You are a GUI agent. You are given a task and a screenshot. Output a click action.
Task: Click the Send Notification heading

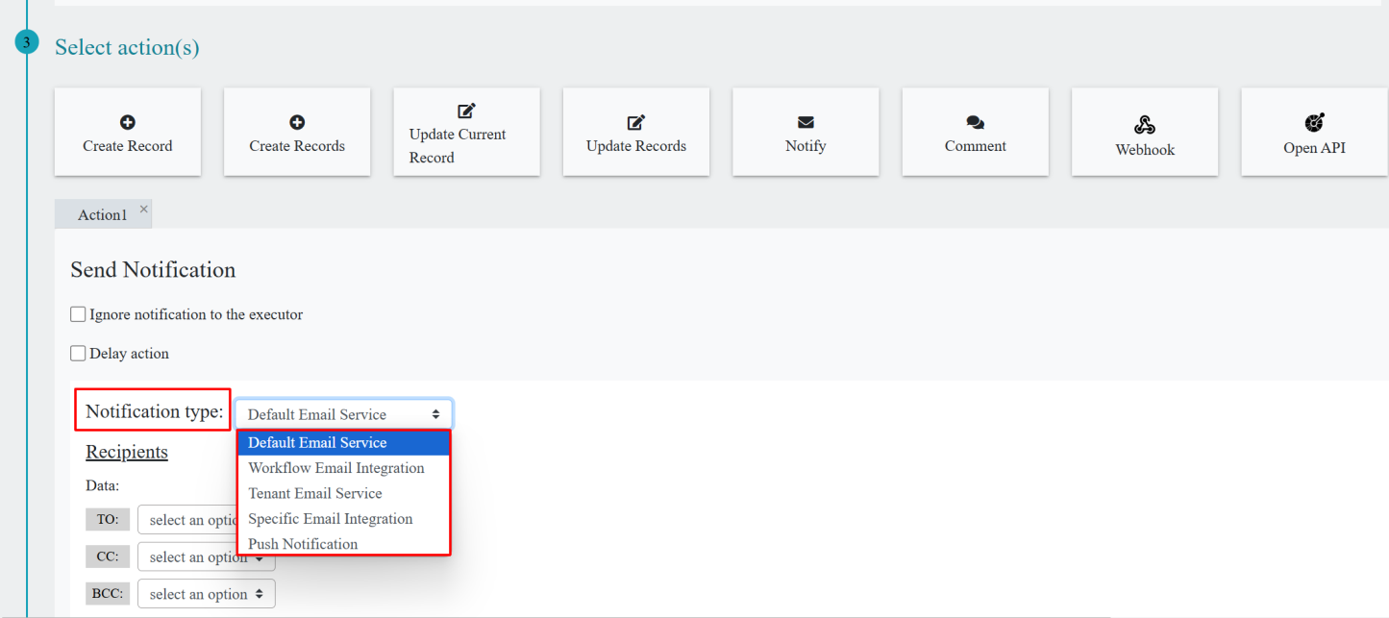(x=153, y=270)
